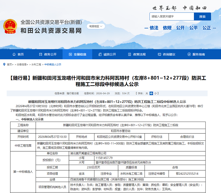Expand the 和田地区 region dropdown
This screenshot has height=193, width=221.
coord(96,26)
